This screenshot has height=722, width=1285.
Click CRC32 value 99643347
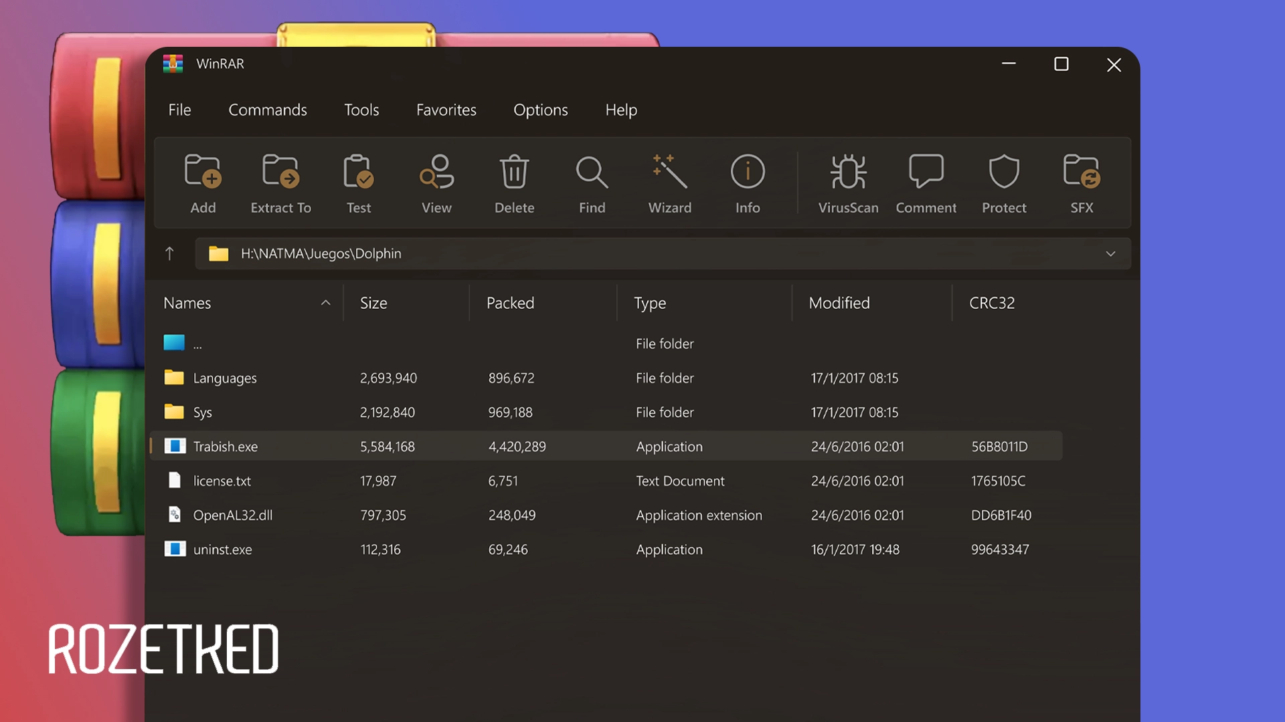[x=1000, y=550]
